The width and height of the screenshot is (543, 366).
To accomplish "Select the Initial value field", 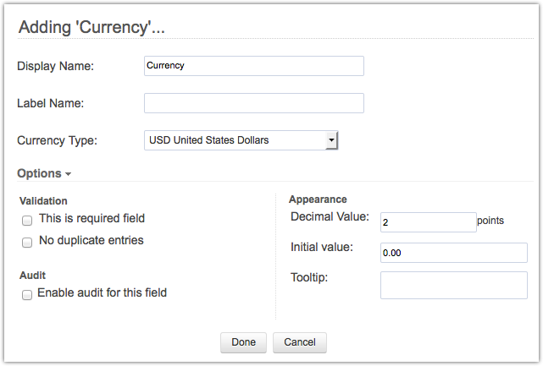I will [x=453, y=252].
